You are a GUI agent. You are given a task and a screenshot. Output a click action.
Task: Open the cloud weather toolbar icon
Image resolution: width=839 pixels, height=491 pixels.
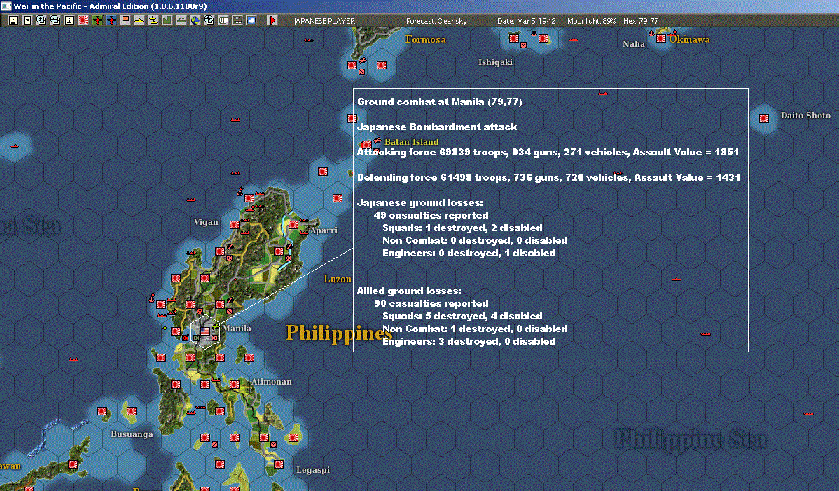[x=251, y=20]
